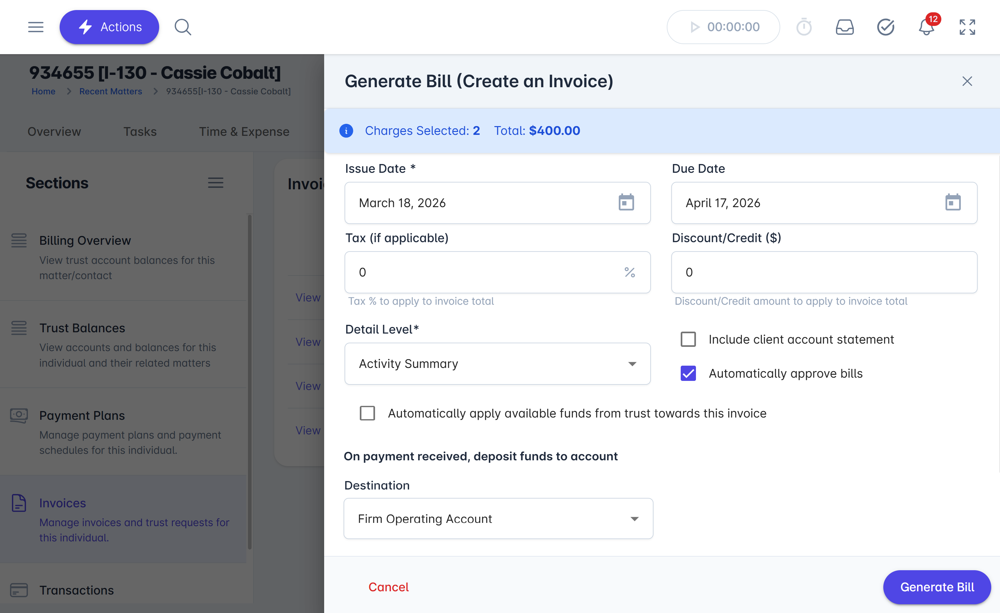1000x613 pixels.
Task: Focus the Tax percentage input
Action: point(498,272)
